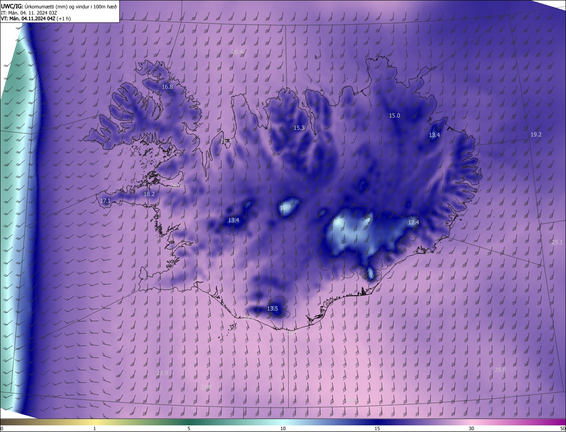Viewport: 566px width, 432px height.
Task: Click the faint 26.5 label near the fjord
Action: point(226,141)
